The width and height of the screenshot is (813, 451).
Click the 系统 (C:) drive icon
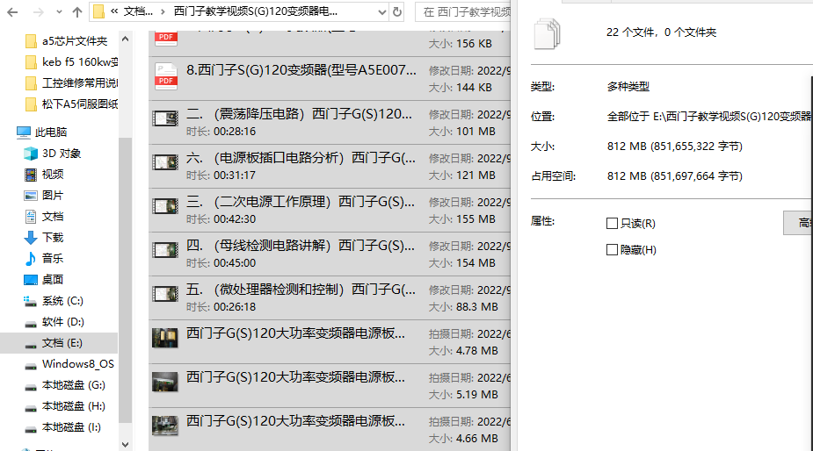click(x=31, y=301)
